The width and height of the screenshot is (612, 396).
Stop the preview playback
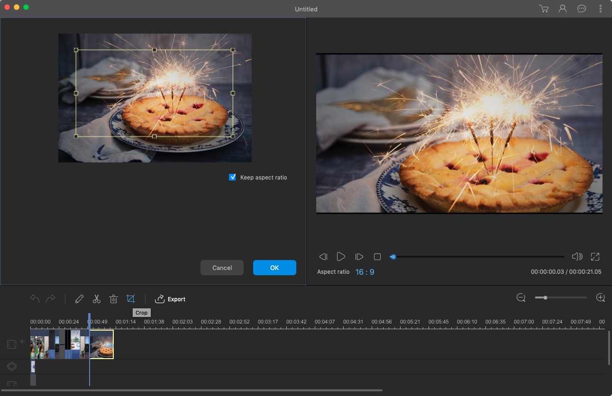[377, 257]
